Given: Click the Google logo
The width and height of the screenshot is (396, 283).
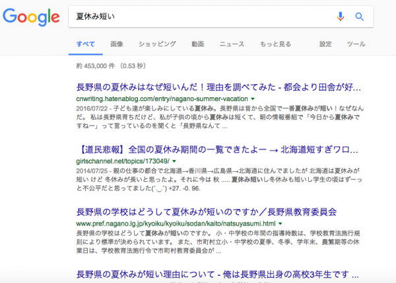Looking at the screenshot, I should [31, 17].
